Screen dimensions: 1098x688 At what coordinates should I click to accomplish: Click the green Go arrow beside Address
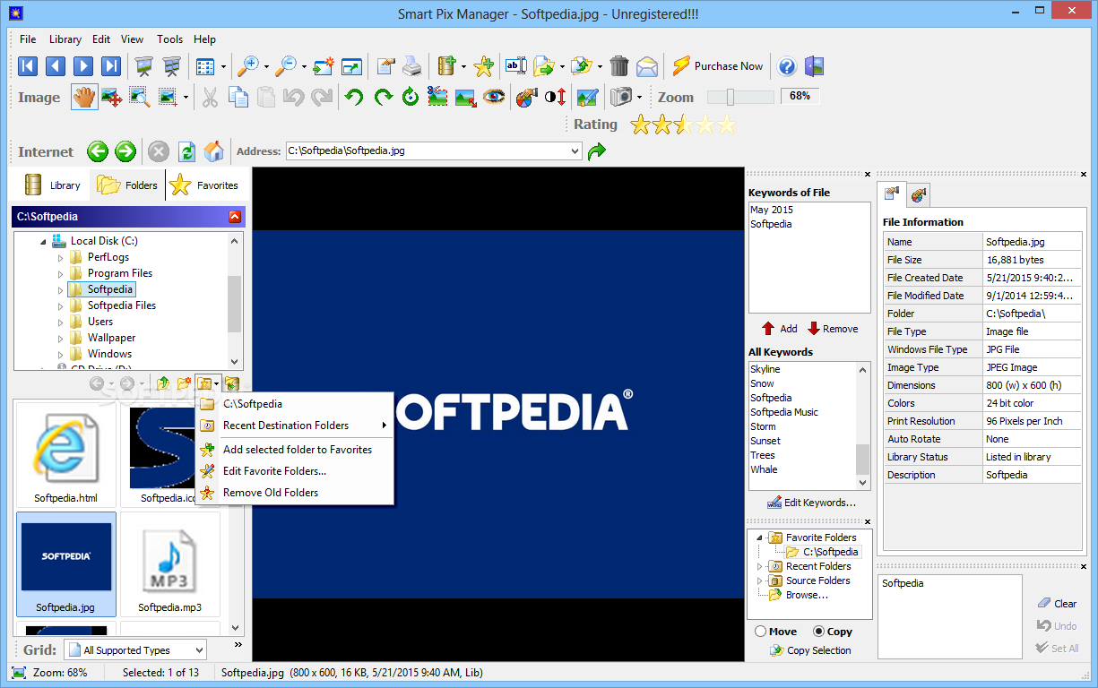tap(596, 151)
